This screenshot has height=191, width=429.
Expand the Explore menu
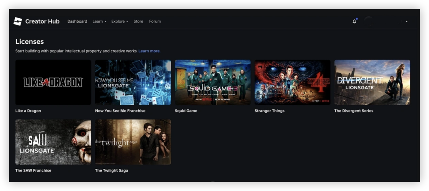click(120, 21)
